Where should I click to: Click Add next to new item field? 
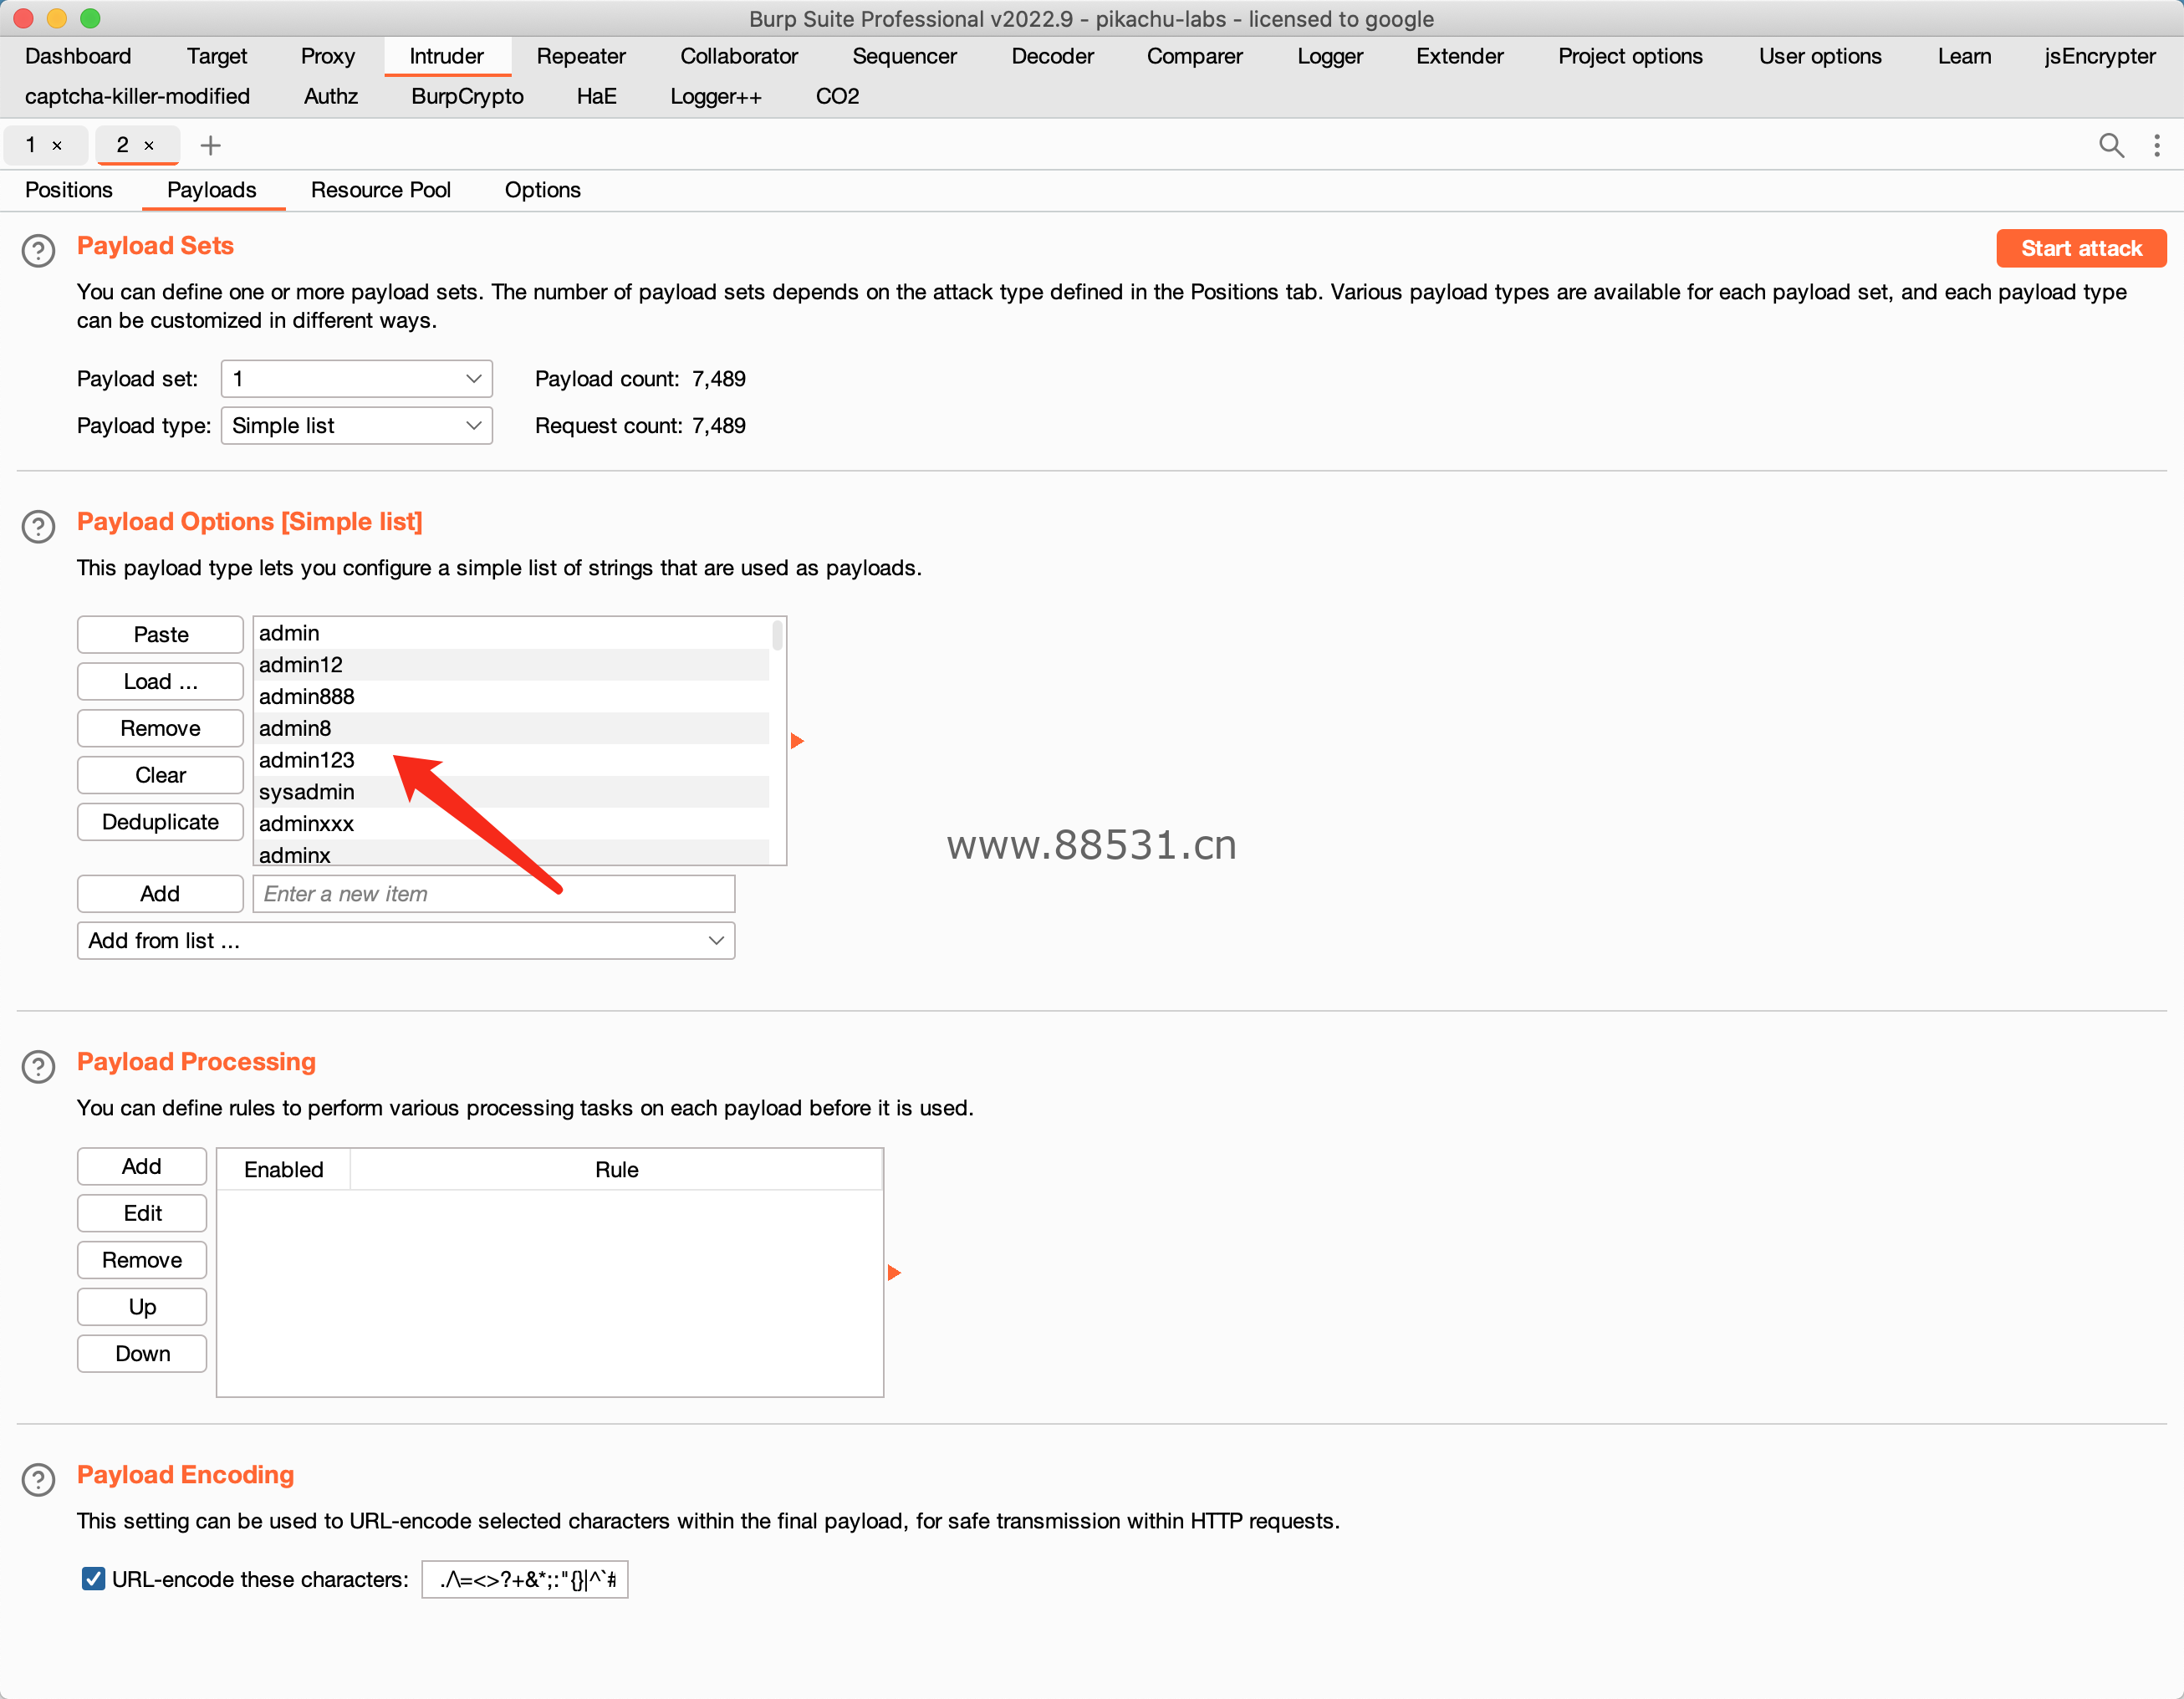pyautogui.click(x=160, y=894)
